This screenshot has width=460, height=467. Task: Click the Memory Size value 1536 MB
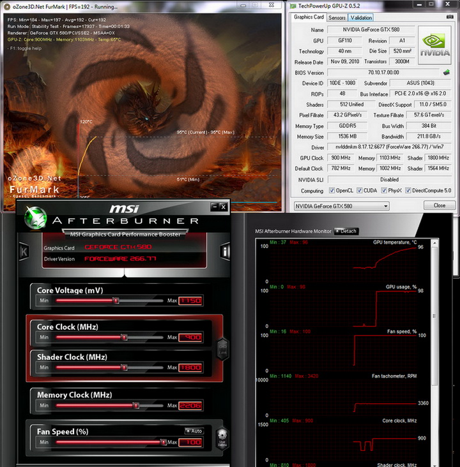(348, 136)
